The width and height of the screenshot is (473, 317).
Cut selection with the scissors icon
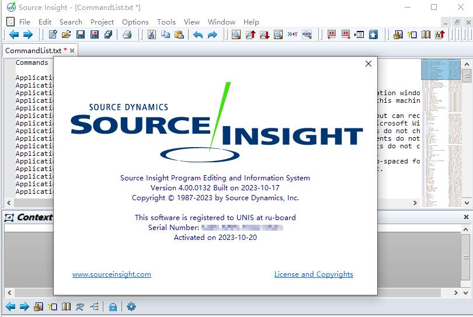pos(151,34)
